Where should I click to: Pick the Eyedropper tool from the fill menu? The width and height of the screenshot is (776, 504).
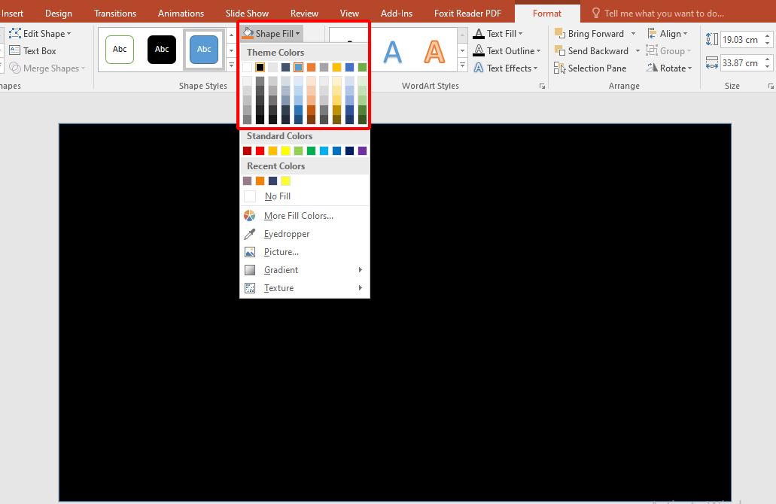[286, 234]
